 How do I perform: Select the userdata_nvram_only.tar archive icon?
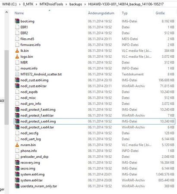17,186
